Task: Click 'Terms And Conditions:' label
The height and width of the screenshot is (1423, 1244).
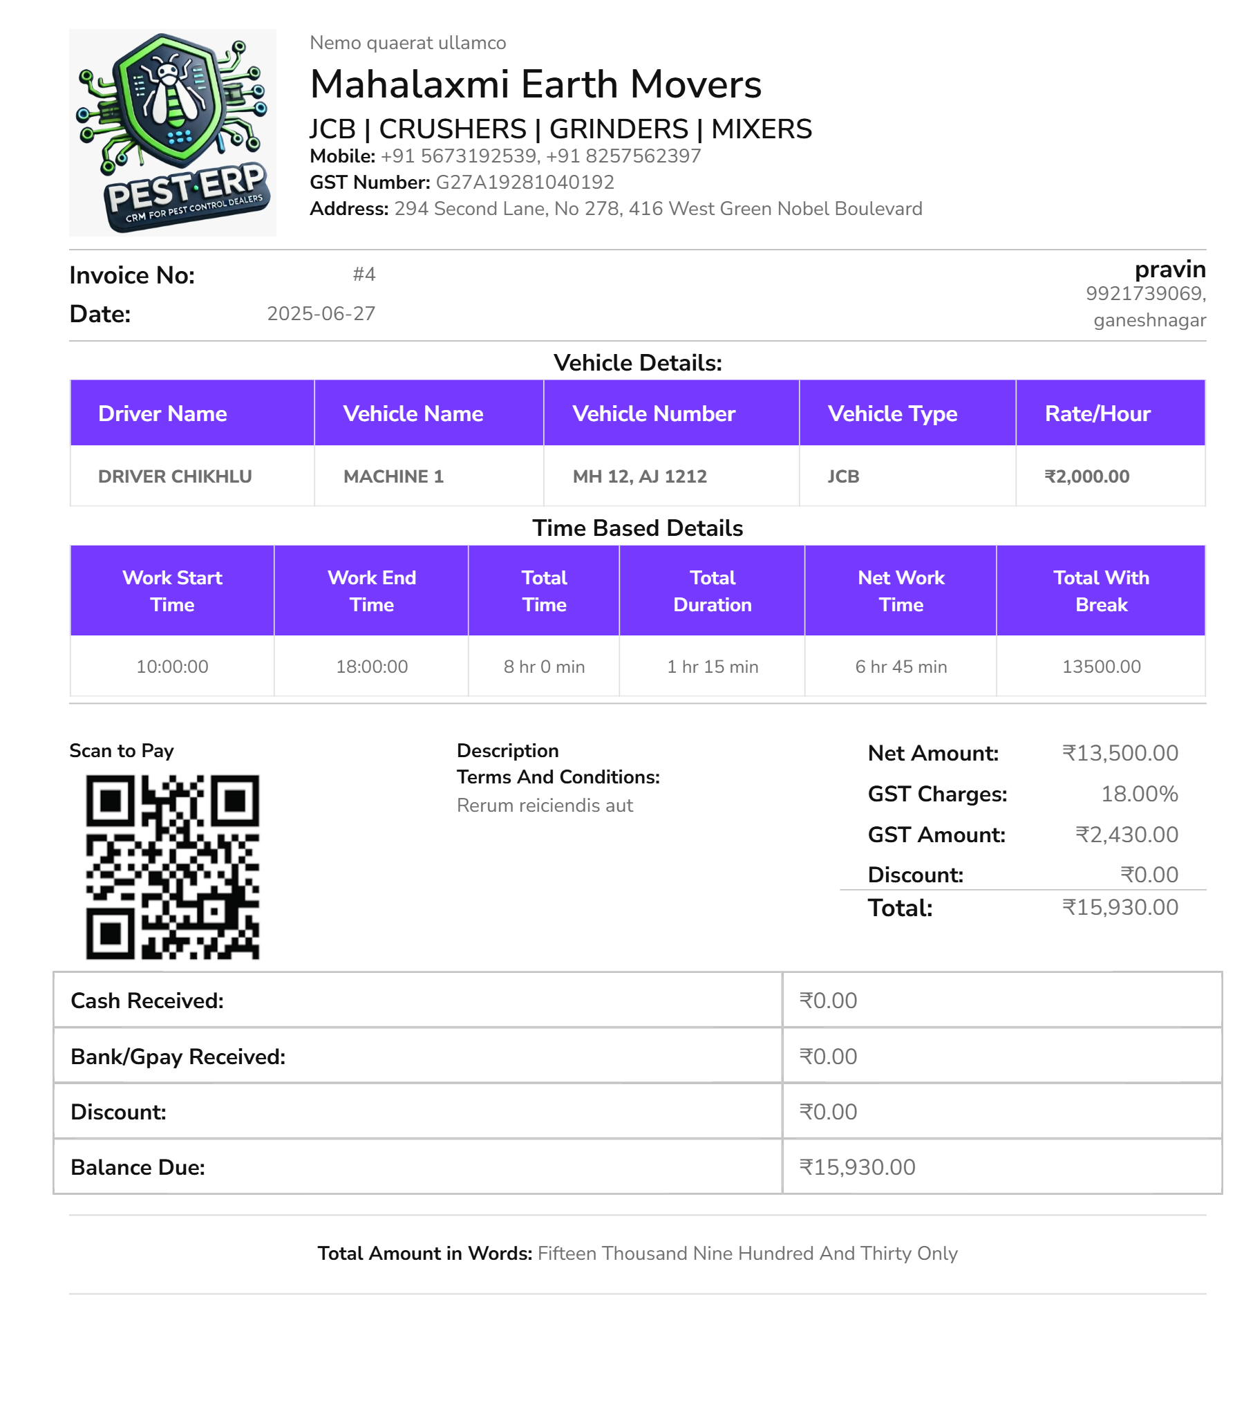Action: point(558,776)
